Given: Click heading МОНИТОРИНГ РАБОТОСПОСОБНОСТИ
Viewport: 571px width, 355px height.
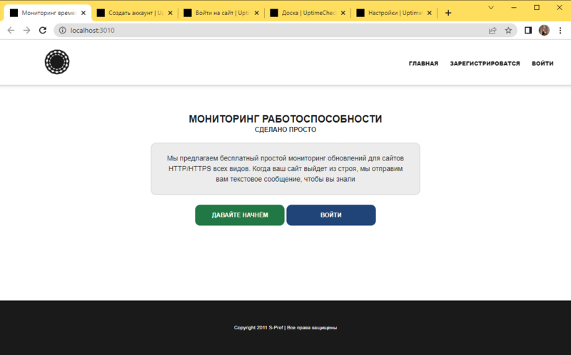Looking at the screenshot, I should pos(285,119).
